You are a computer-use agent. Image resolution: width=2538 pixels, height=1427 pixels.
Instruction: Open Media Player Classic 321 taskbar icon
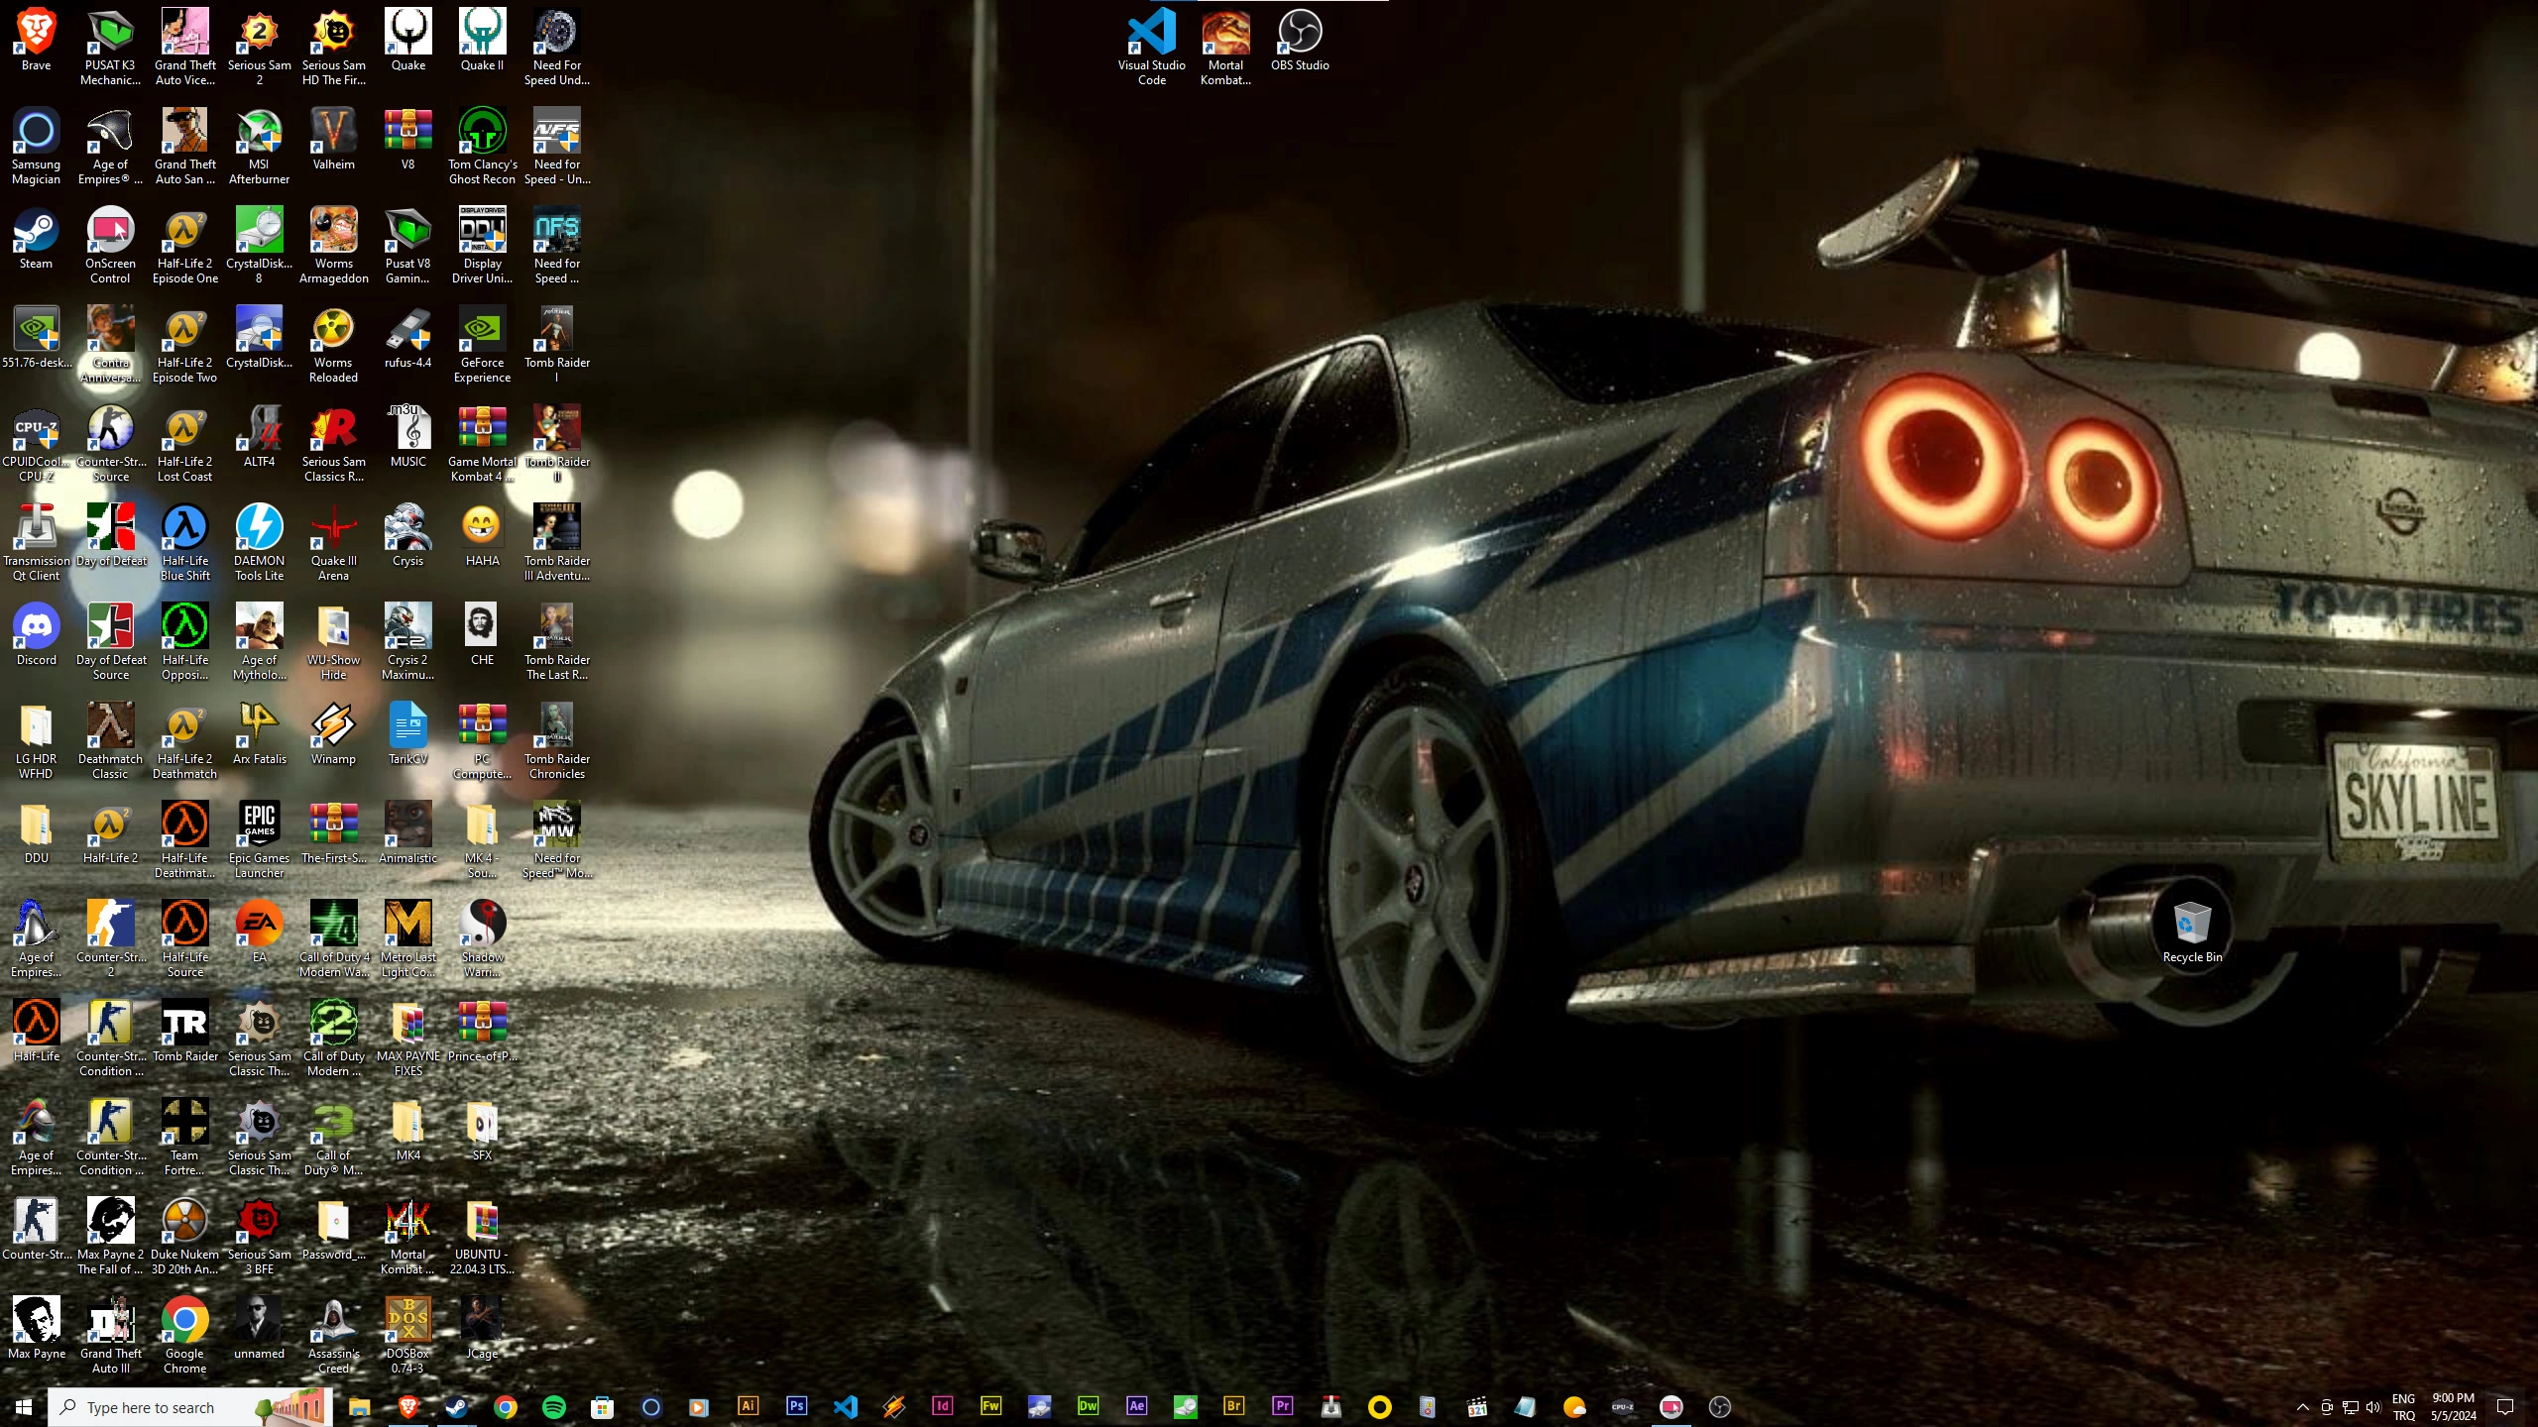pyautogui.click(x=1477, y=1406)
